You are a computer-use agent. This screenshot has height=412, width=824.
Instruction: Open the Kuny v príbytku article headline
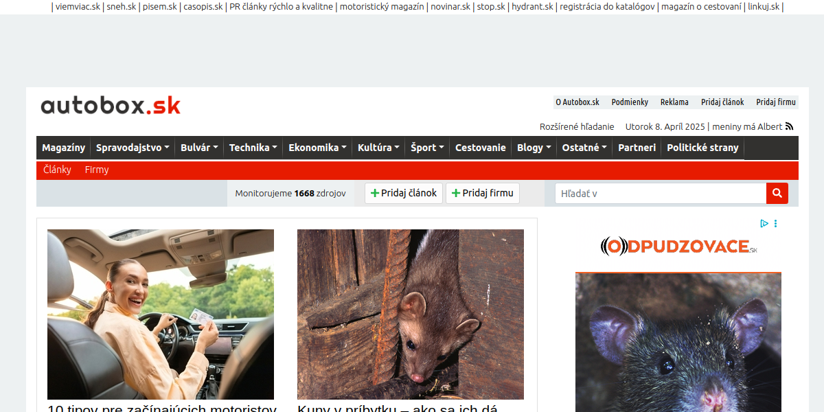398,408
